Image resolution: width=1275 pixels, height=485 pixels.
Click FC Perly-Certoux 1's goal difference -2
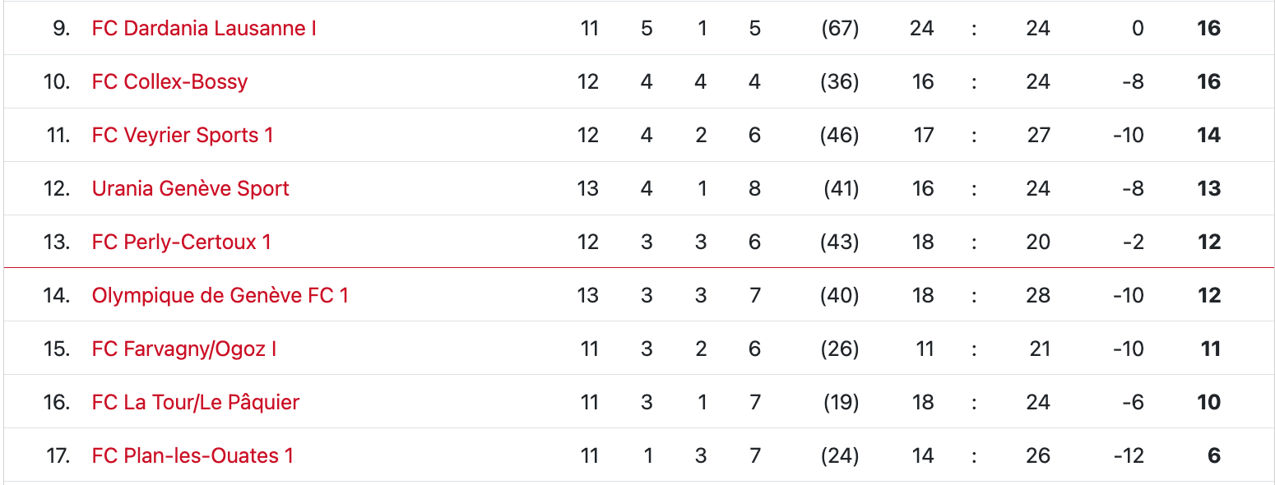coord(1133,242)
